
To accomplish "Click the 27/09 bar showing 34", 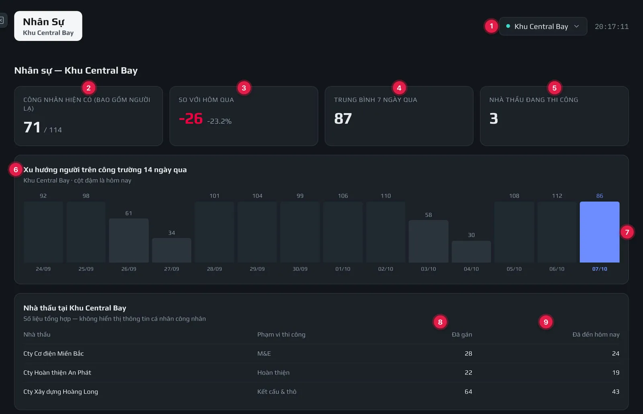I will 172,250.
